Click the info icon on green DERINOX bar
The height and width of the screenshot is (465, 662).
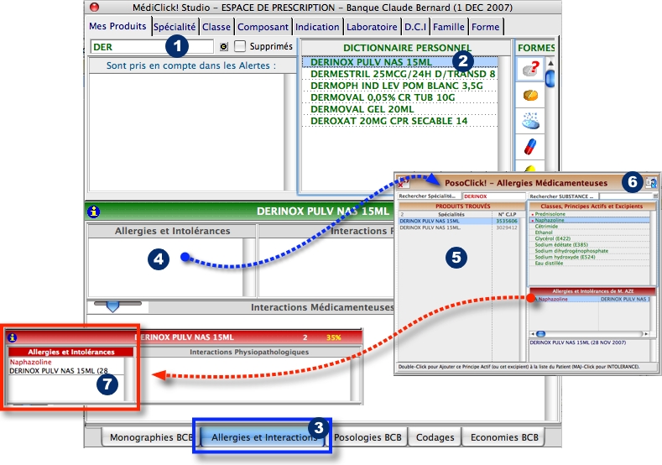coord(93,212)
